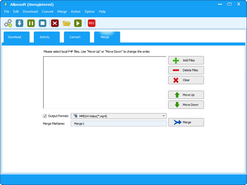Open the Option menu
The width and height of the screenshot is (247, 185).
click(x=90, y=12)
